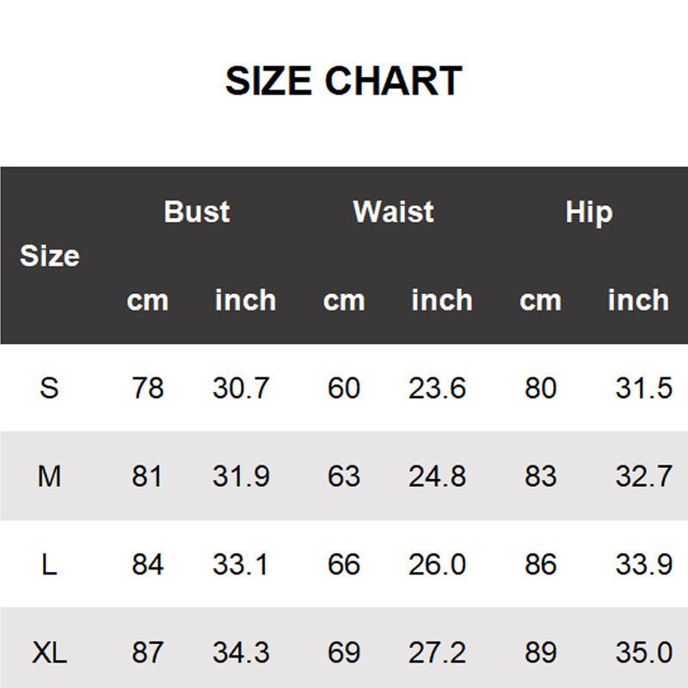Click the SIZE CHART title
Image resolution: width=688 pixels, height=688 pixels.
click(x=343, y=82)
